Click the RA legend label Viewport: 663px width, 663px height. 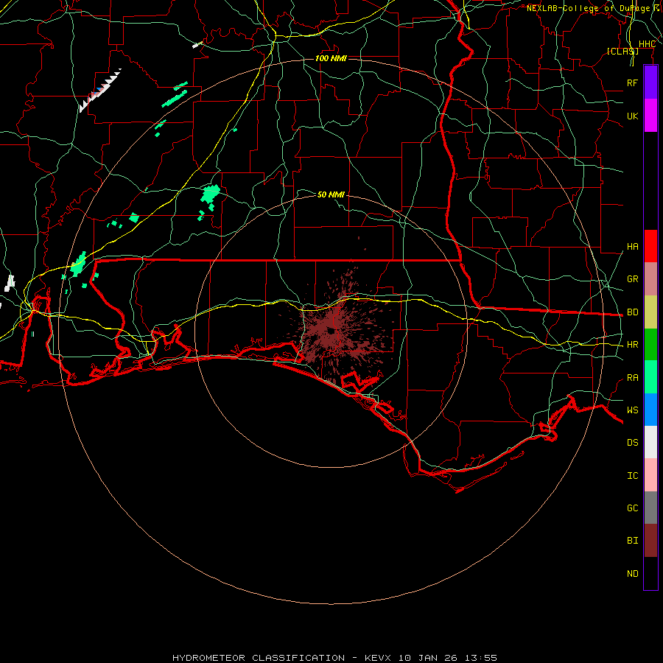click(x=632, y=378)
